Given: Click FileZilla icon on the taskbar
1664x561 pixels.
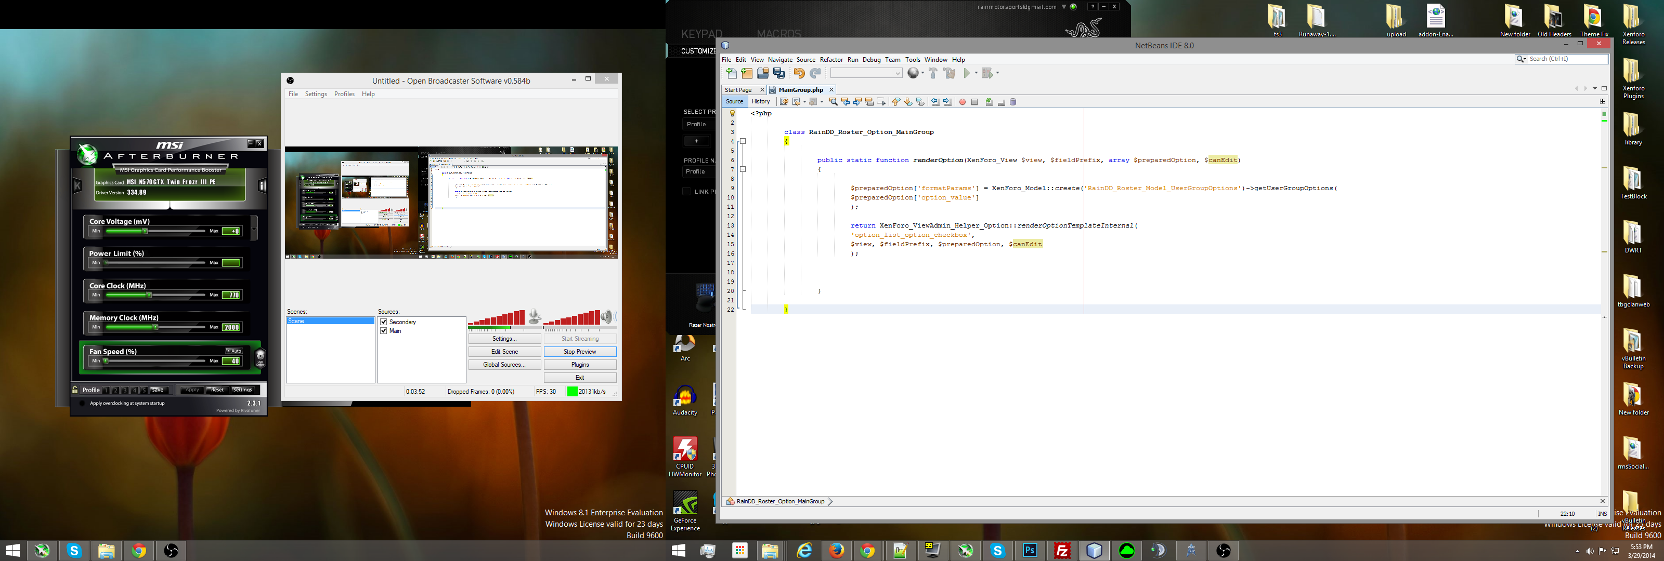Looking at the screenshot, I should (x=1062, y=551).
